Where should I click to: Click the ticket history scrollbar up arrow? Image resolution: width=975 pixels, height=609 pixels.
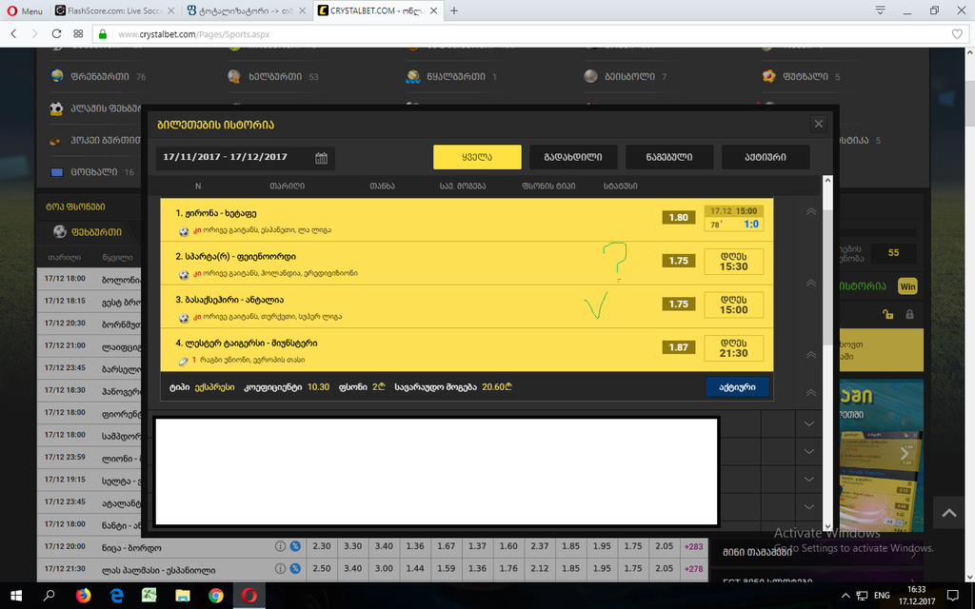point(827,180)
